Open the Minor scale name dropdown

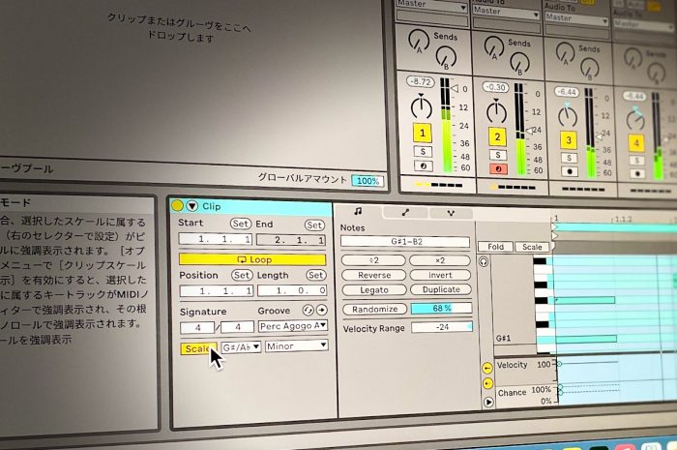[296, 345]
